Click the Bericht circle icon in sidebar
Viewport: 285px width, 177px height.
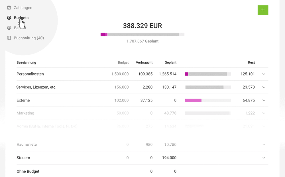point(9,28)
